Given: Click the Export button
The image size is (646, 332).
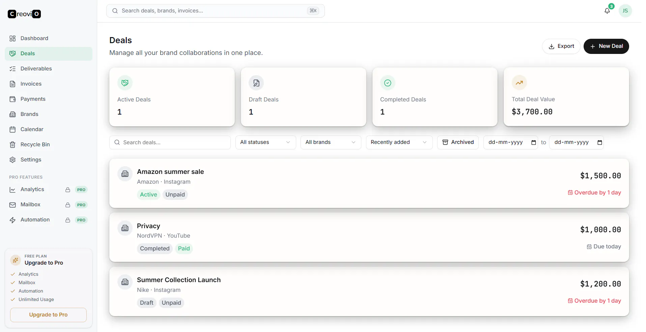Looking at the screenshot, I should click(x=561, y=46).
